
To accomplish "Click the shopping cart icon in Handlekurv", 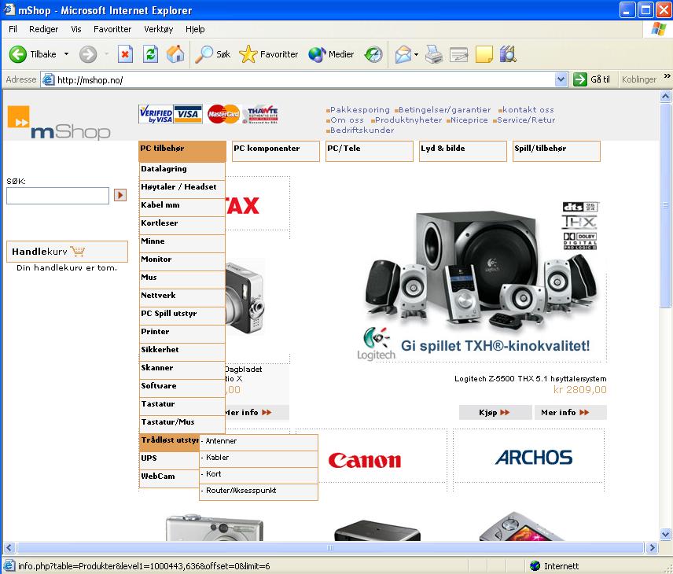I will click(78, 251).
